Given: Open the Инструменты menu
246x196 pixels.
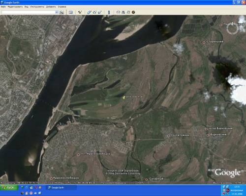Looking at the screenshot, I should click(x=37, y=7).
